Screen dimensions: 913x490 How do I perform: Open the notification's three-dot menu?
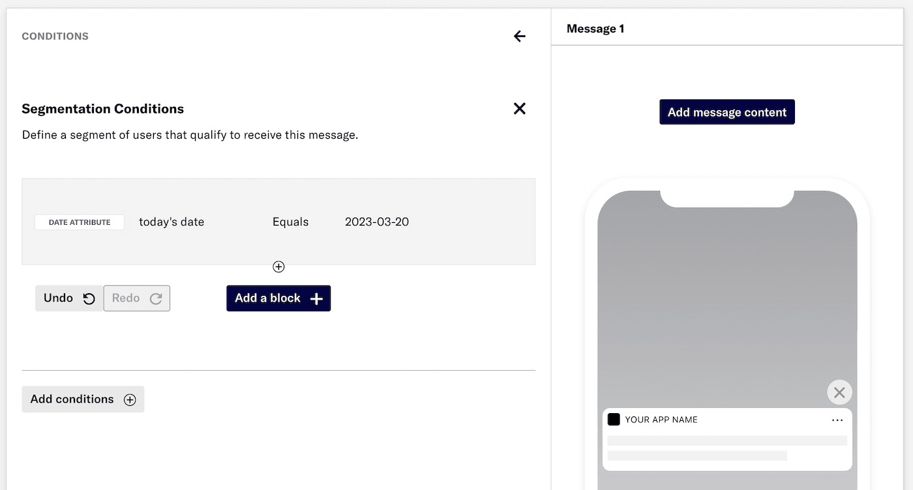837,420
